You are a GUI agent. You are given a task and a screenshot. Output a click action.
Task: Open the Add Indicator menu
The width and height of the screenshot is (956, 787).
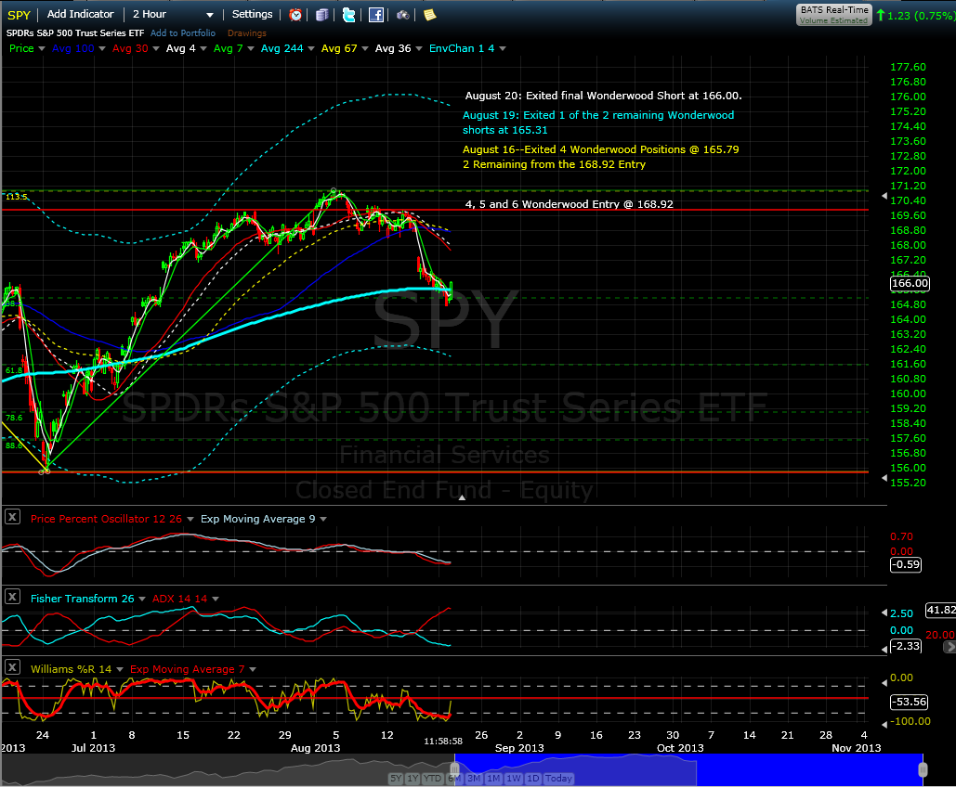point(81,14)
